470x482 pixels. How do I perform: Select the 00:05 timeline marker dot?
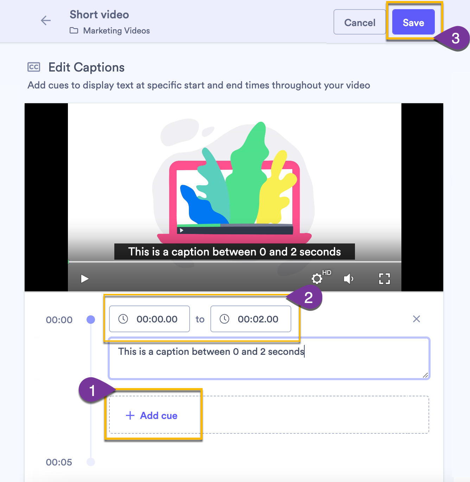pyautogui.click(x=91, y=462)
